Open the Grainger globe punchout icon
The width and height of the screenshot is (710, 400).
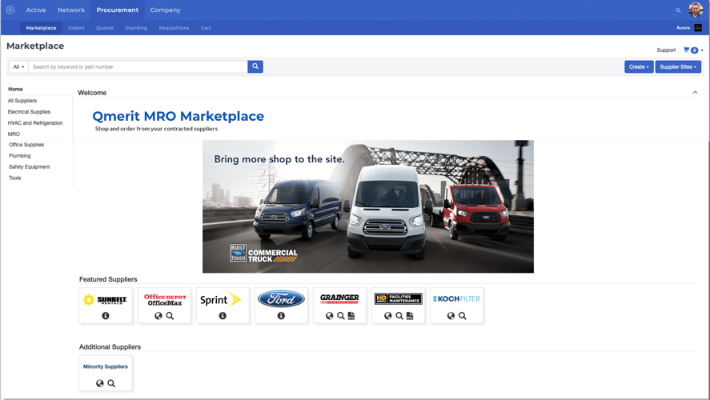(329, 316)
